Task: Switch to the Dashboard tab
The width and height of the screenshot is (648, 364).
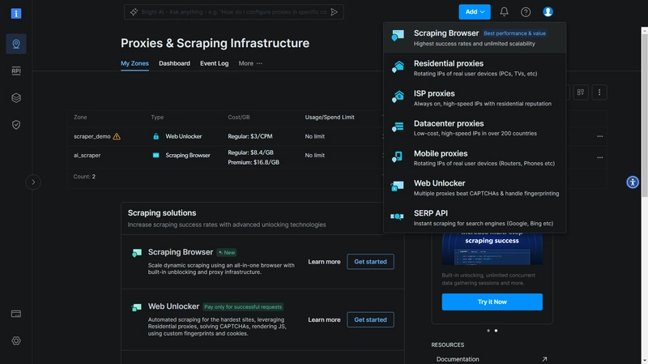Action: (x=174, y=63)
